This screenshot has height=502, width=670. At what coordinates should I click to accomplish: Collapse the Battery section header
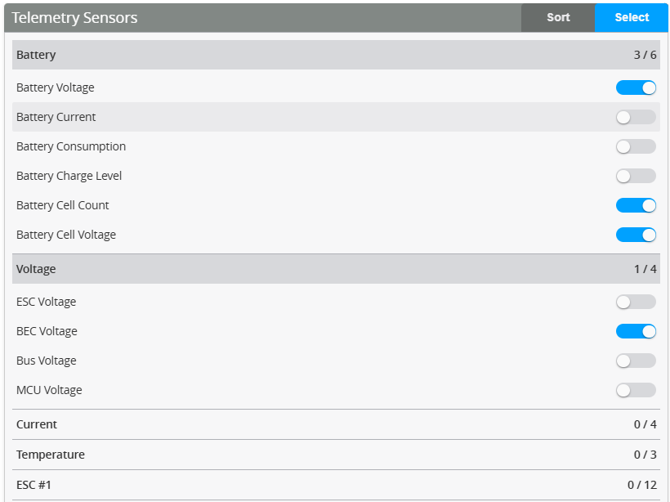click(327, 54)
